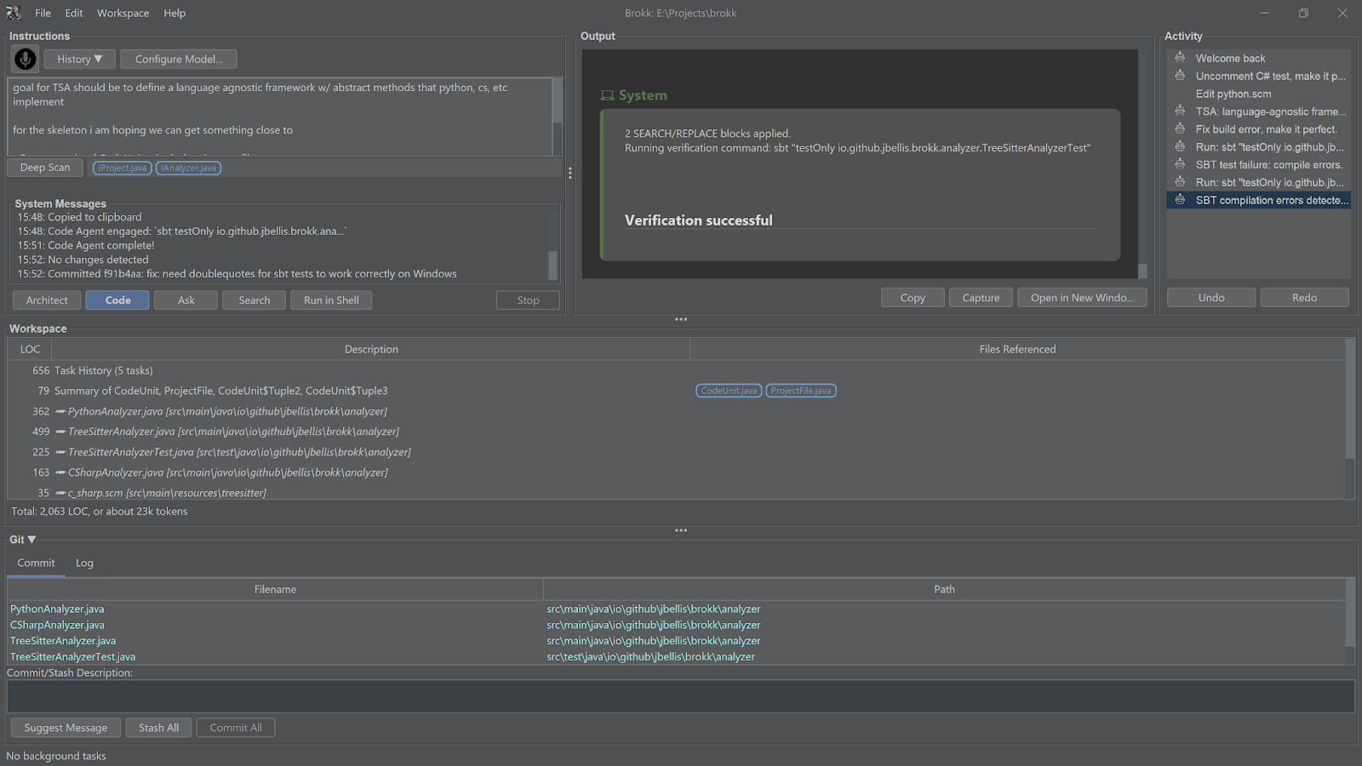Click the robot icon beside SBT compilation errors
This screenshot has width=1362, height=766.
(1180, 200)
